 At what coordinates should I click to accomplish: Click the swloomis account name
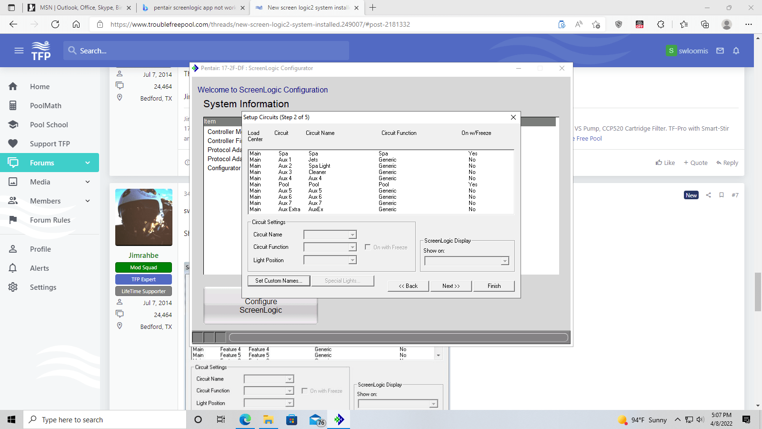693,51
